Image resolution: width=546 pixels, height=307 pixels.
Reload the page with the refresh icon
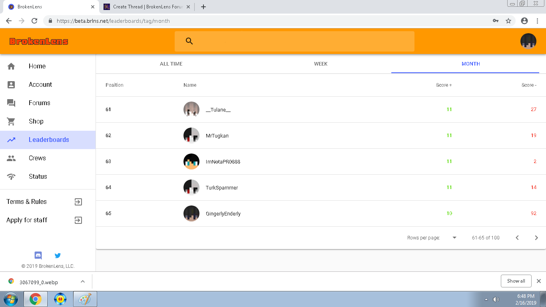(x=34, y=21)
